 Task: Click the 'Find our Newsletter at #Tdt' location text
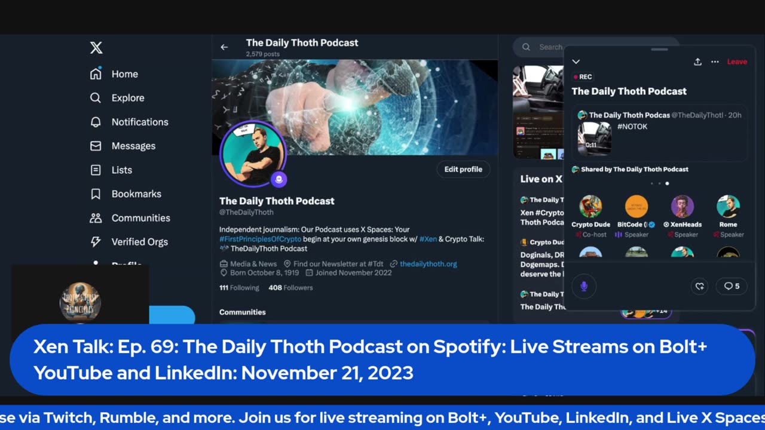338,264
